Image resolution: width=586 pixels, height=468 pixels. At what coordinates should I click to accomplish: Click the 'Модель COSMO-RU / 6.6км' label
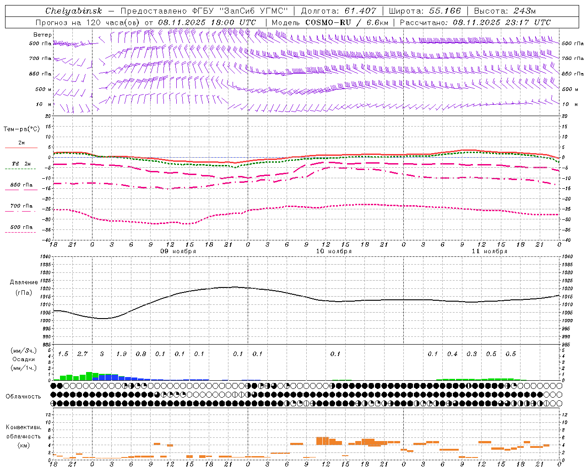tap(330, 22)
